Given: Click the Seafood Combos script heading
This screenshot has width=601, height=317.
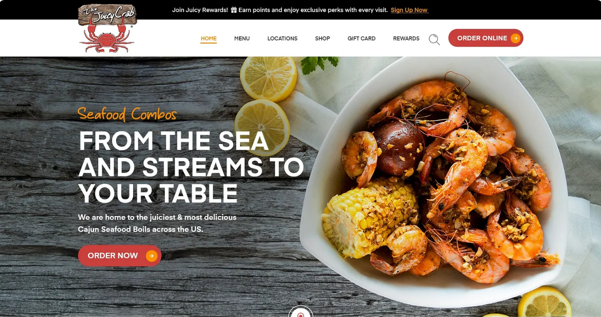Looking at the screenshot, I should click(127, 114).
